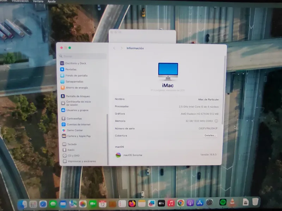
Task: Go forward with the right chevron
Action: [122, 48]
